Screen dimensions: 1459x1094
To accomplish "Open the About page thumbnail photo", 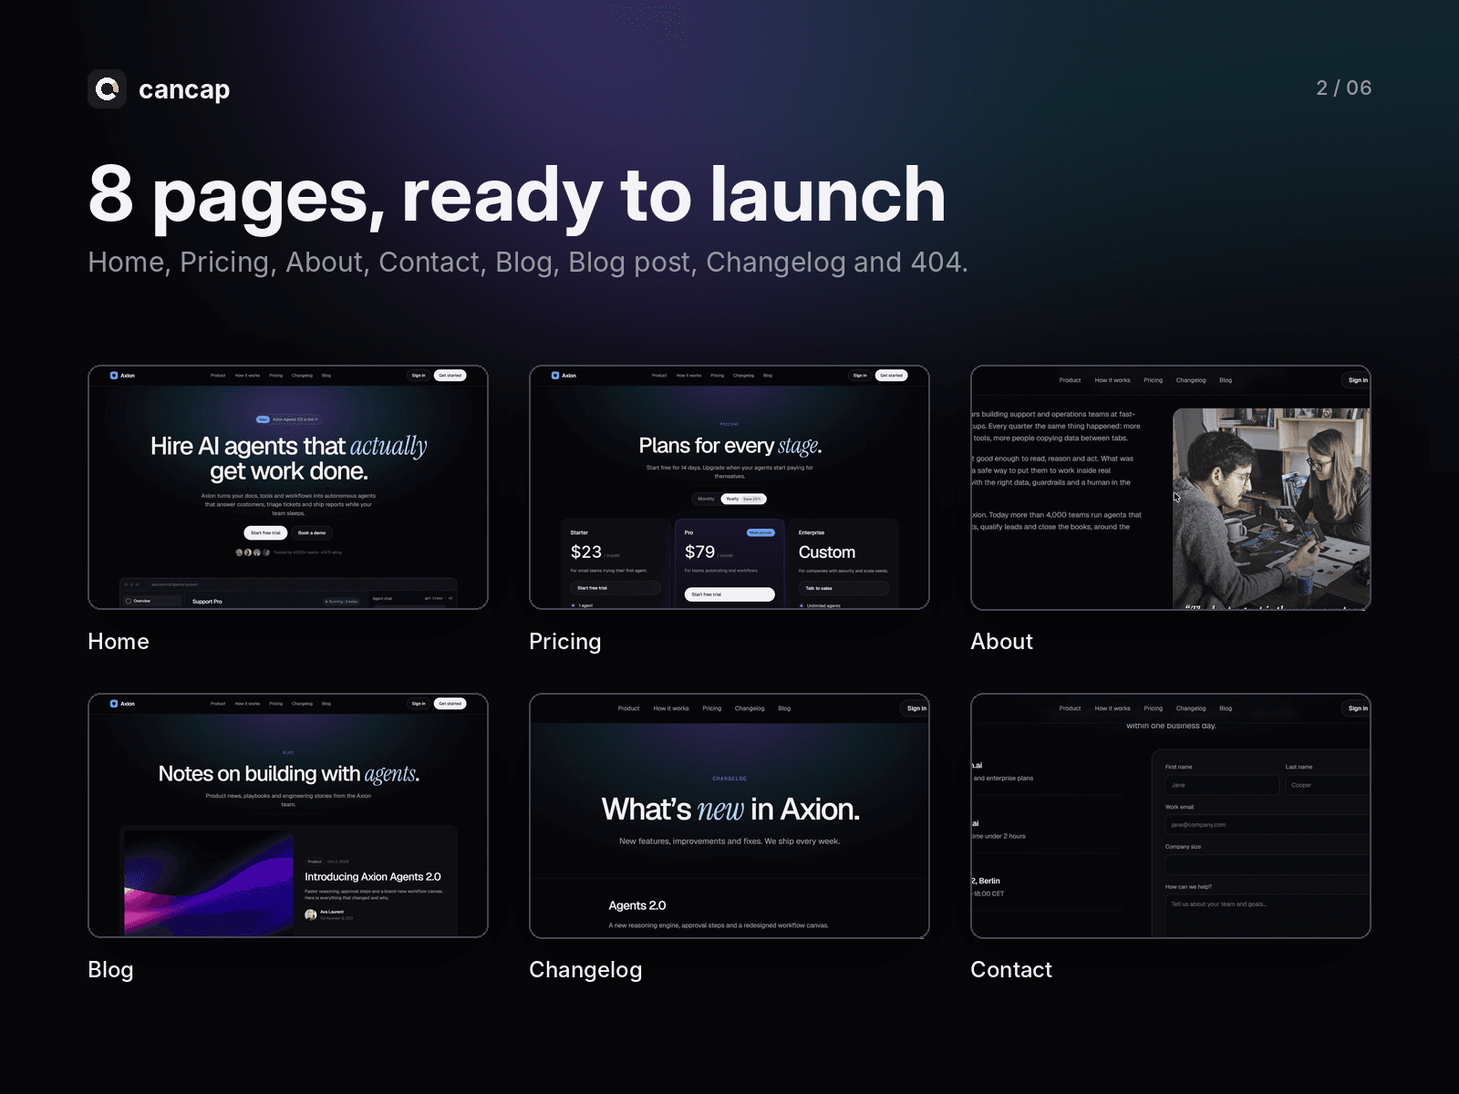I will (1271, 509).
